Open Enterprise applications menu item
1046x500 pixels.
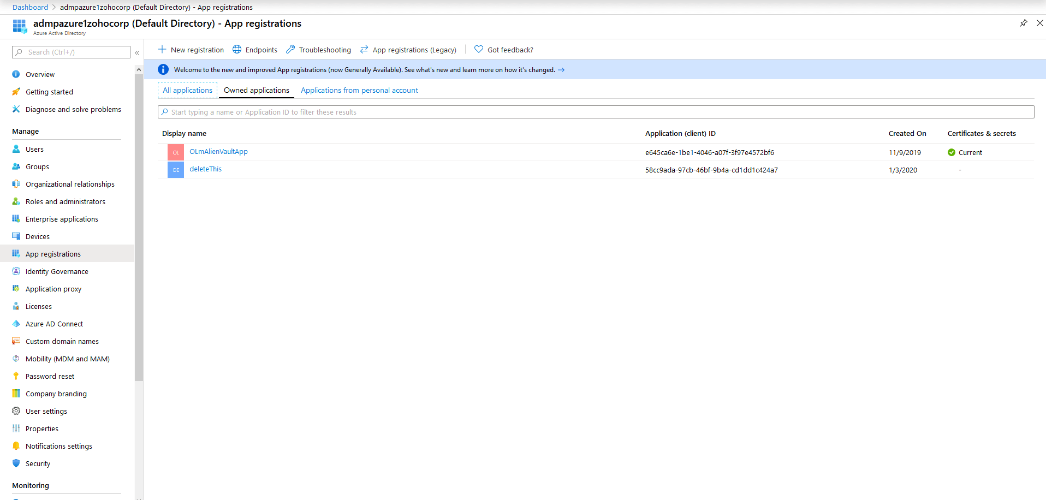[x=62, y=219]
